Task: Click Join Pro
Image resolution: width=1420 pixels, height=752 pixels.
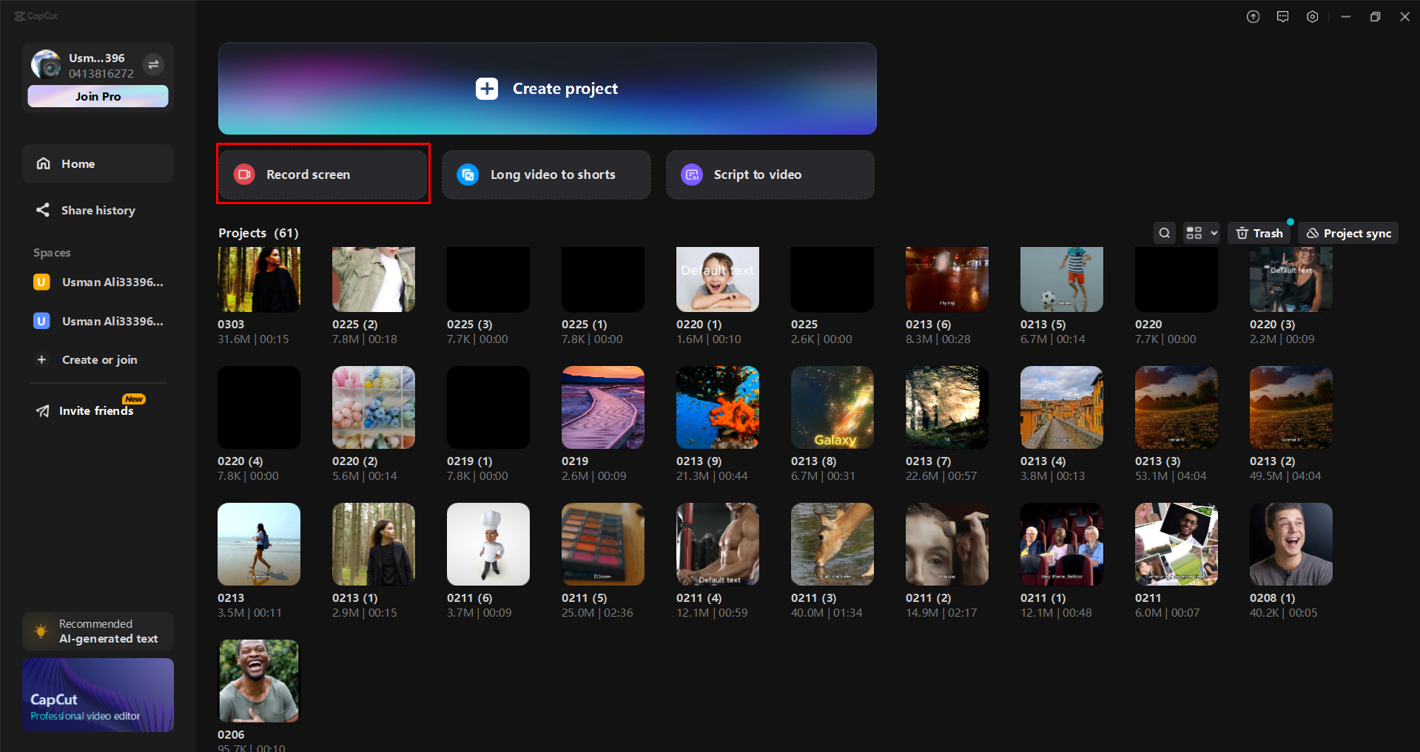Action: (98, 96)
